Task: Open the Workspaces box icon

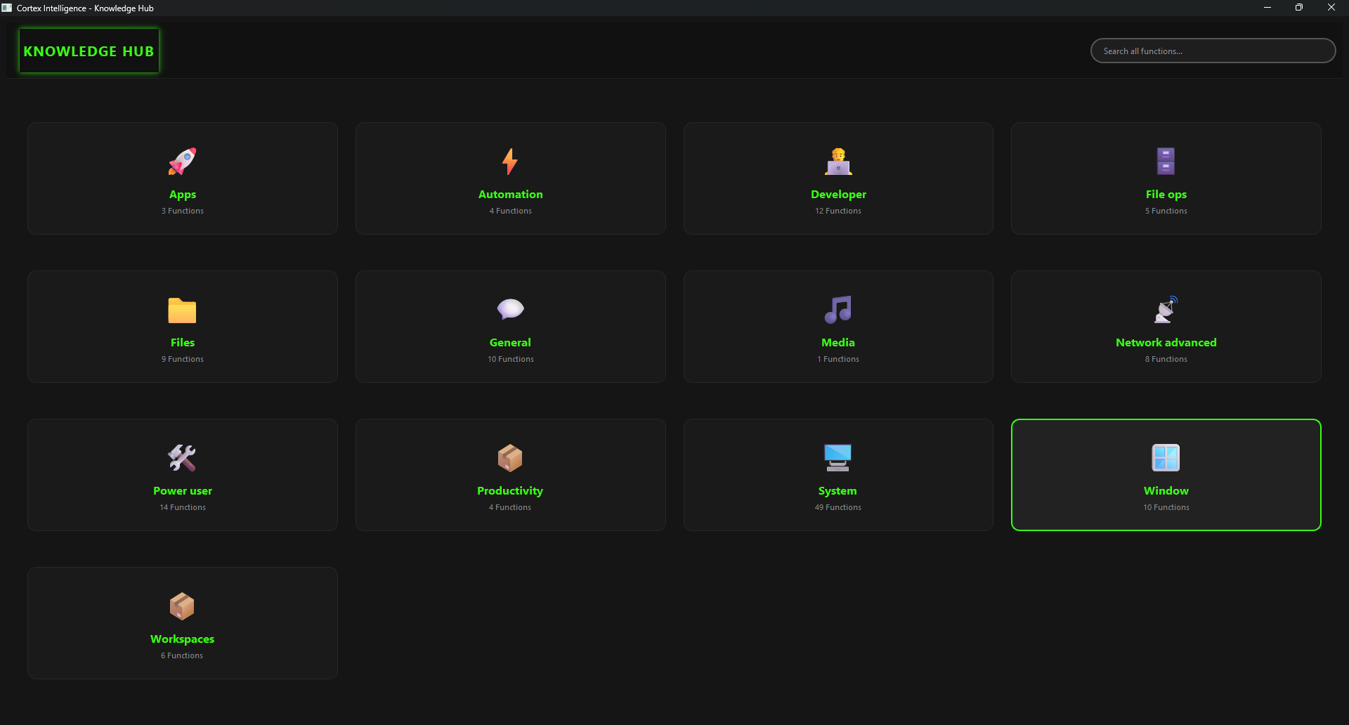Action: (182, 606)
